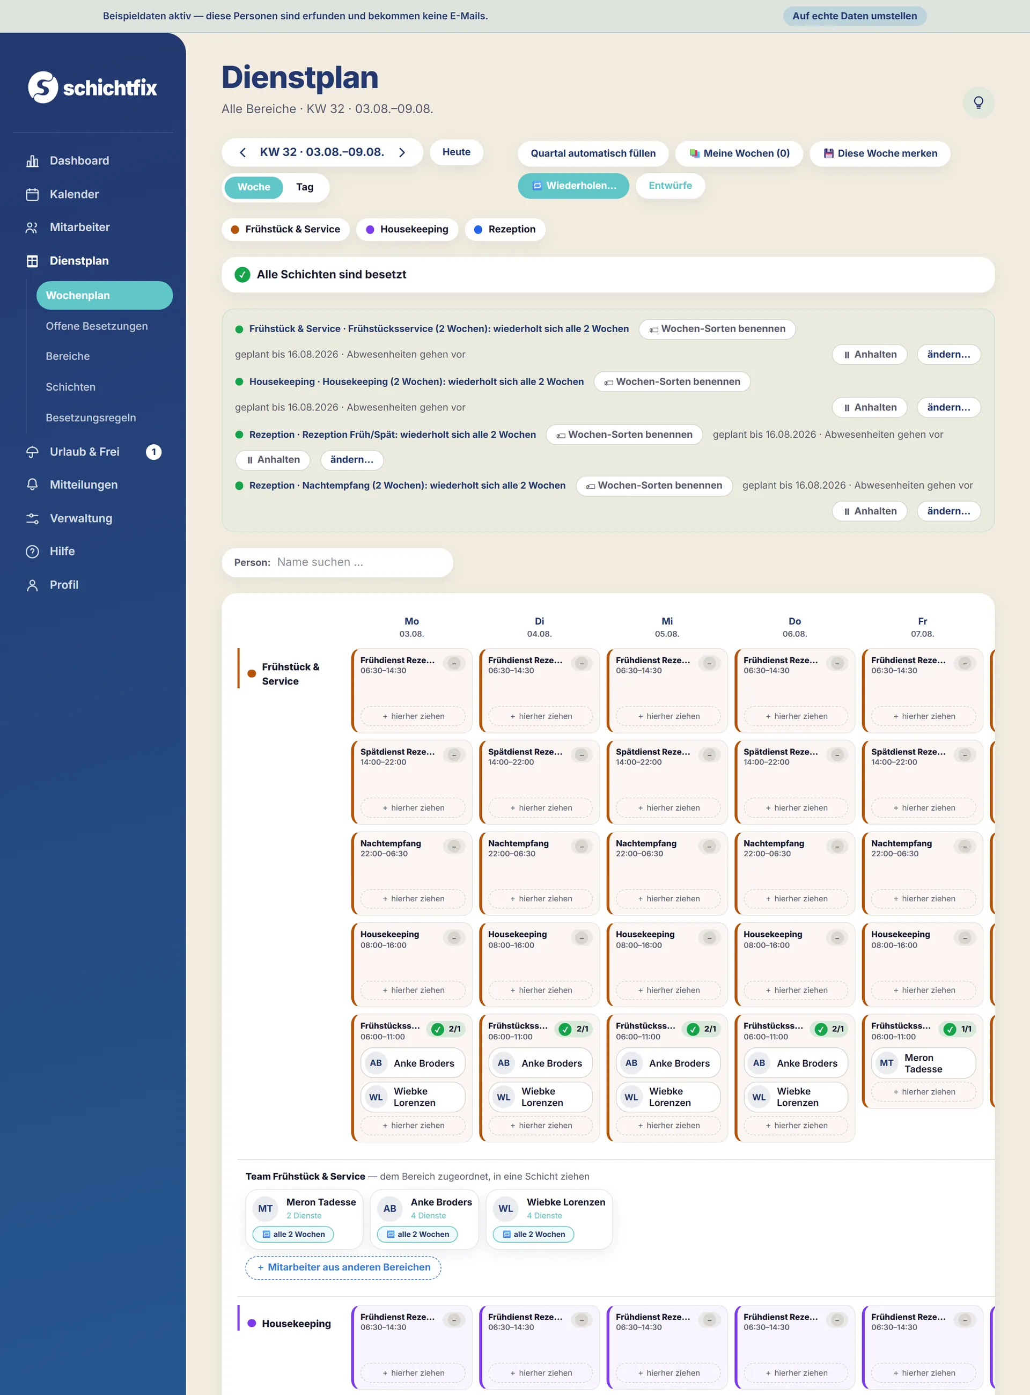Click the green check icon beside Alle Schichten
1030x1395 pixels.
click(242, 275)
